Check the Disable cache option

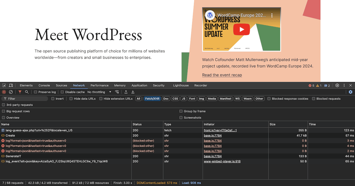coord(62,92)
